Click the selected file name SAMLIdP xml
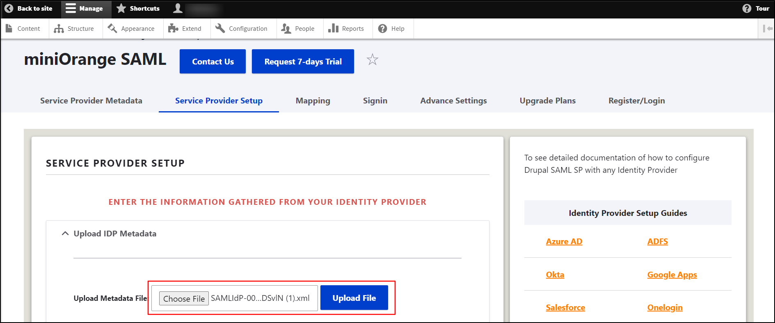 (260, 298)
